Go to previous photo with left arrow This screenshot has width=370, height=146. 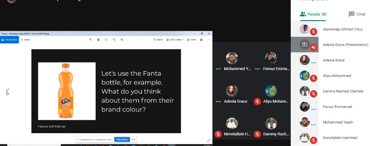click(x=8, y=91)
